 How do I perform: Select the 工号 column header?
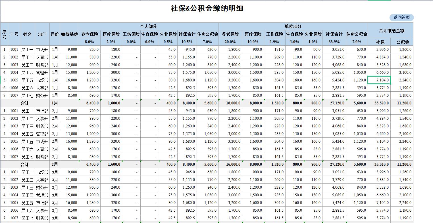pos(14,34)
